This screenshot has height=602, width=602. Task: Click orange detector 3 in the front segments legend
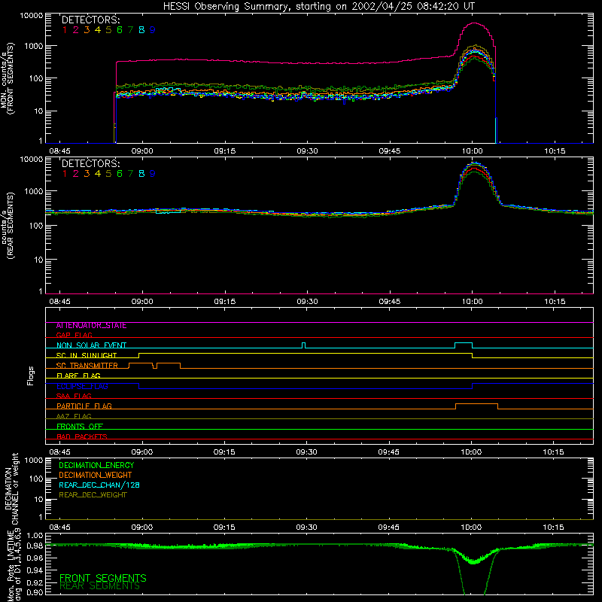[x=87, y=30]
